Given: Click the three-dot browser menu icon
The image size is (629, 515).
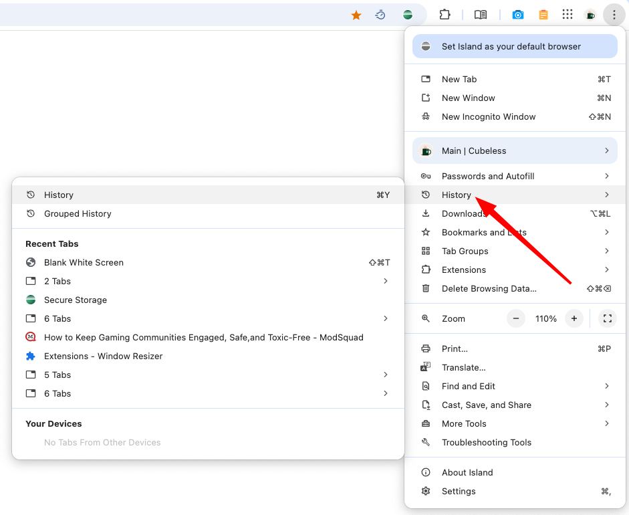Looking at the screenshot, I should coord(614,15).
